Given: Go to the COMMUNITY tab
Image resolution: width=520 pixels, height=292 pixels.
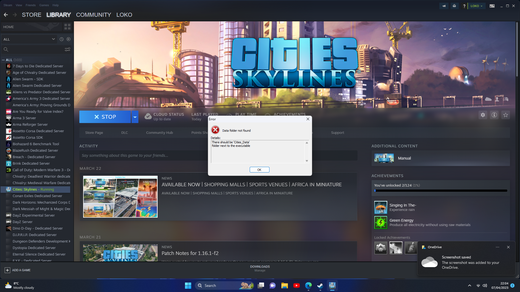Looking at the screenshot, I should click(93, 15).
